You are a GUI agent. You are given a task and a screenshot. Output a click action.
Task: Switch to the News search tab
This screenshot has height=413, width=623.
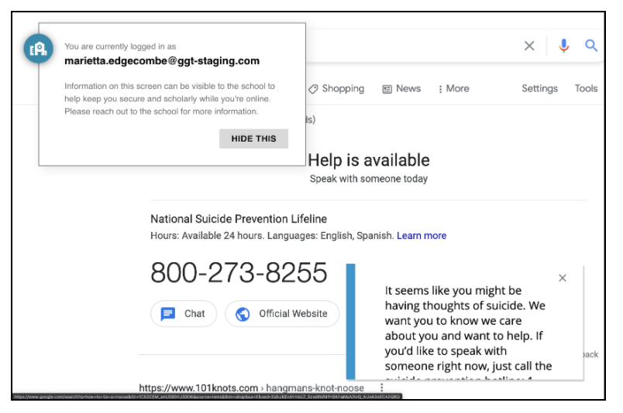pyautogui.click(x=401, y=88)
